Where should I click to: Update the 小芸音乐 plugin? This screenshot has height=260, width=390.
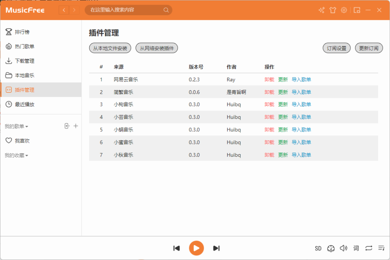point(283,117)
